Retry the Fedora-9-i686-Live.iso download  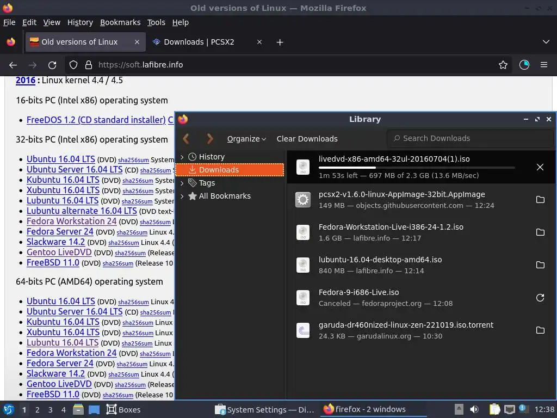[x=540, y=298]
